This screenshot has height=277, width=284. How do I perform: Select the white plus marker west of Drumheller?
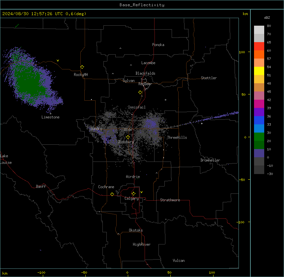202,123
